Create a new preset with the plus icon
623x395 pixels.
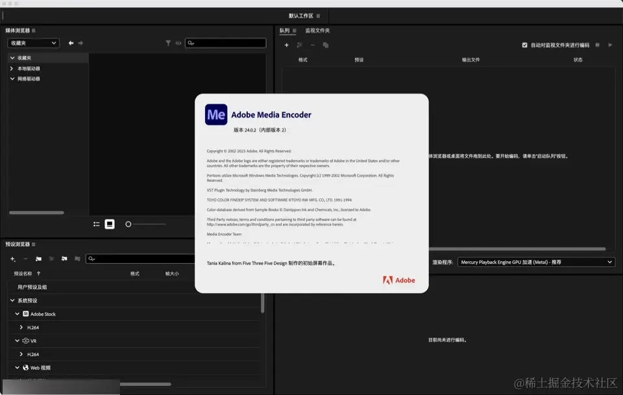coord(13,259)
